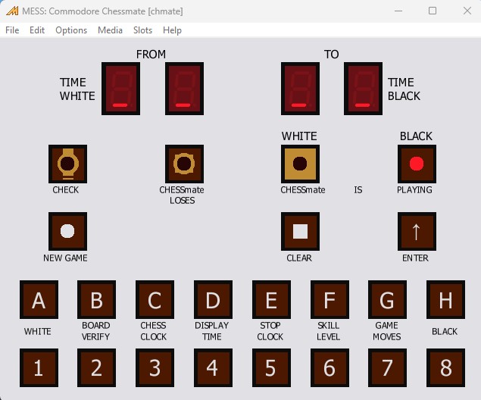The width and height of the screenshot is (481, 400).
Task: Click the DISPLAY TIME label text
Action: point(211,331)
